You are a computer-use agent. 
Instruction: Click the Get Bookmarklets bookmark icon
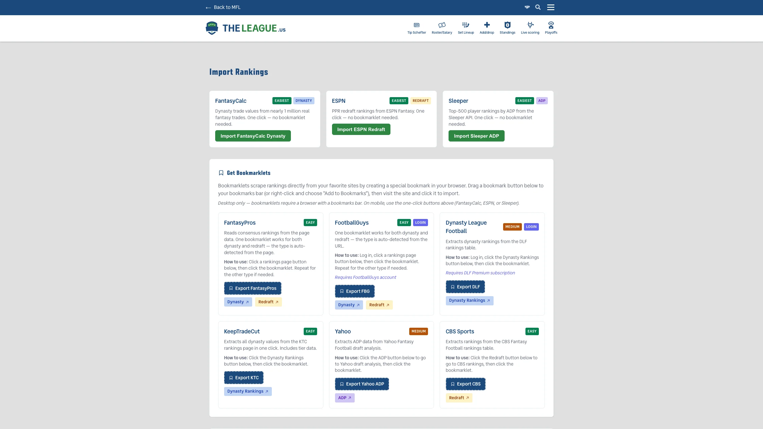tap(221, 173)
